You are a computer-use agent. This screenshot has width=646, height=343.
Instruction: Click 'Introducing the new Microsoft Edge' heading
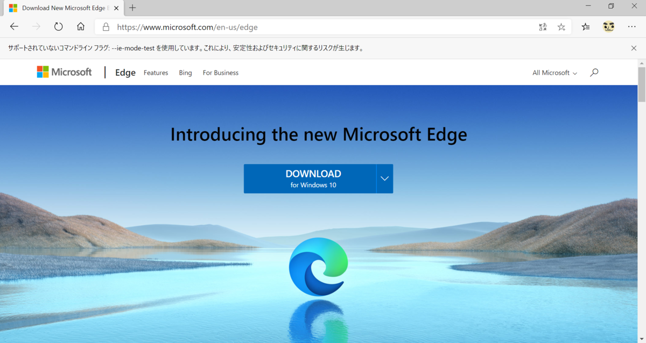[319, 134]
